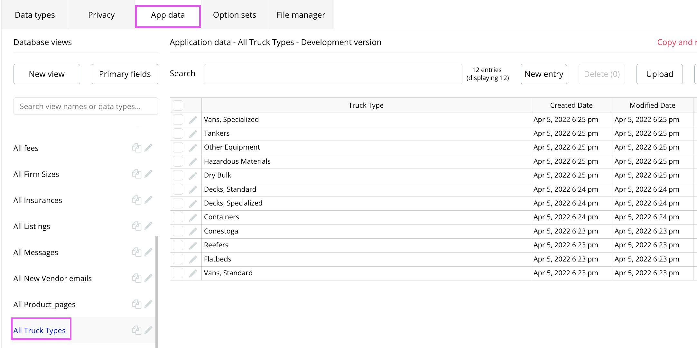Click the New entry button
This screenshot has height=348, width=697.
544,74
